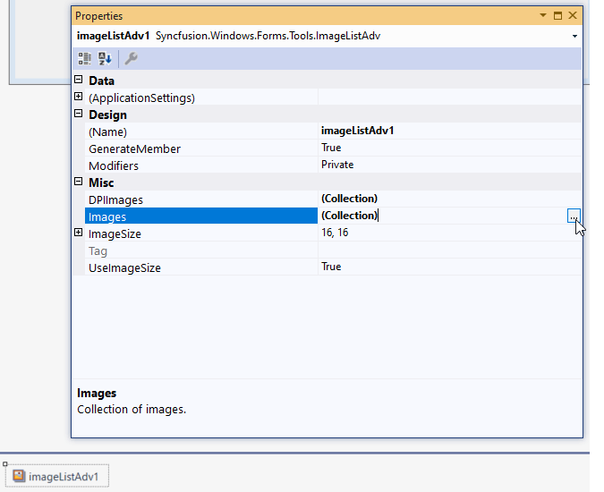604x492 pixels.
Task: Select the DPIImages property
Action: point(201,199)
